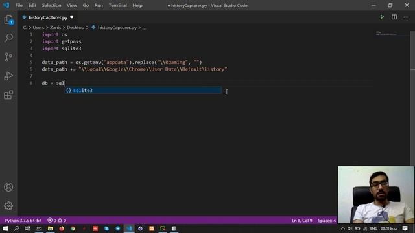Click the Chrome History path string line 6

click(x=153, y=69)
